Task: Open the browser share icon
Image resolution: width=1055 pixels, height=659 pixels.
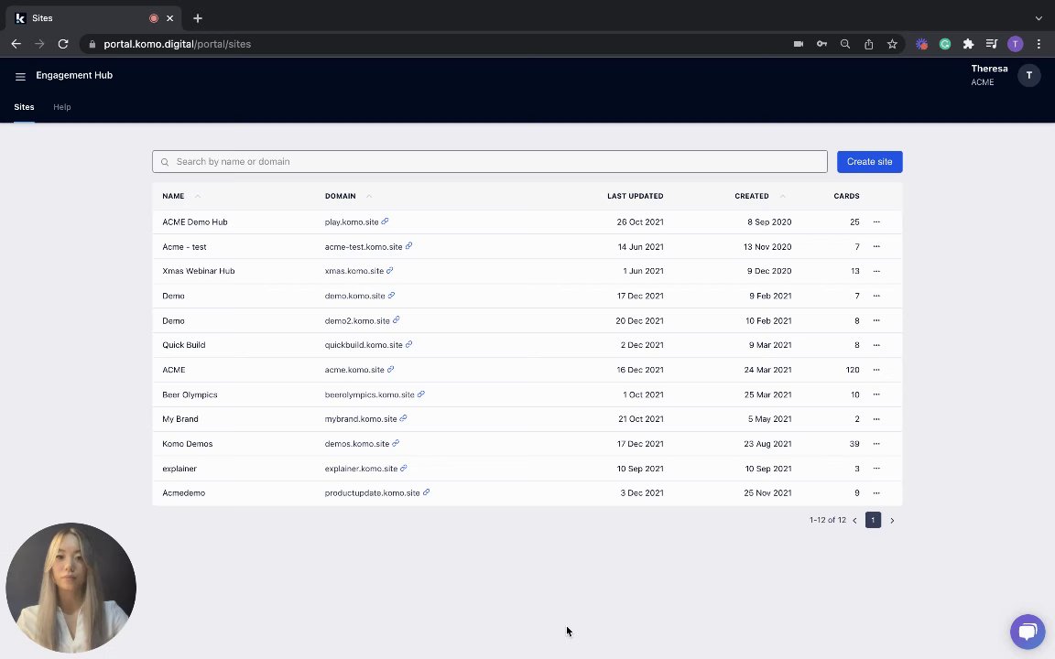Action: point(868,44)
